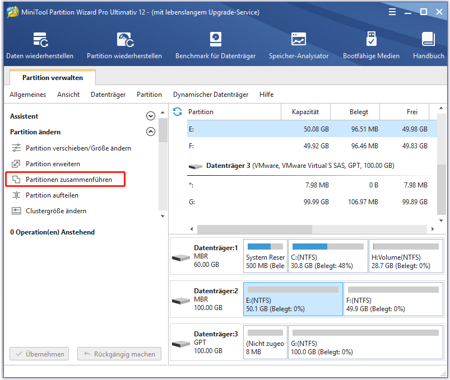Open the Hilfe menu

(x=266, y=94)
